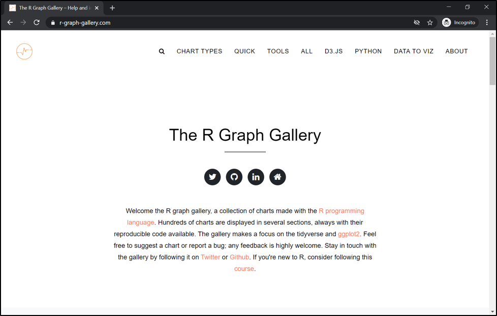Close the R Graph Gallery tab
The height and width of the screenshot is (316, 497).
[97, 8]
